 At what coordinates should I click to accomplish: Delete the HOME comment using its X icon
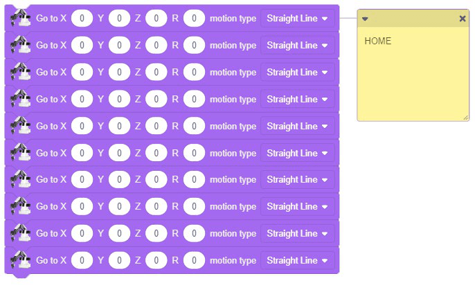coord(463,19)
